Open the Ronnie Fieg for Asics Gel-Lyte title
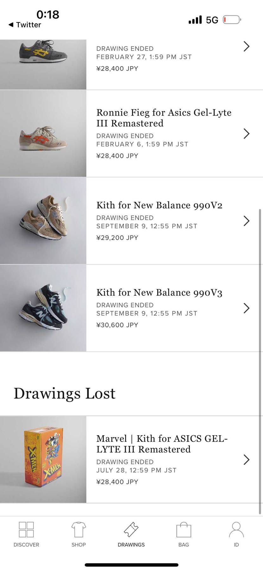 [x=164, y=118]
